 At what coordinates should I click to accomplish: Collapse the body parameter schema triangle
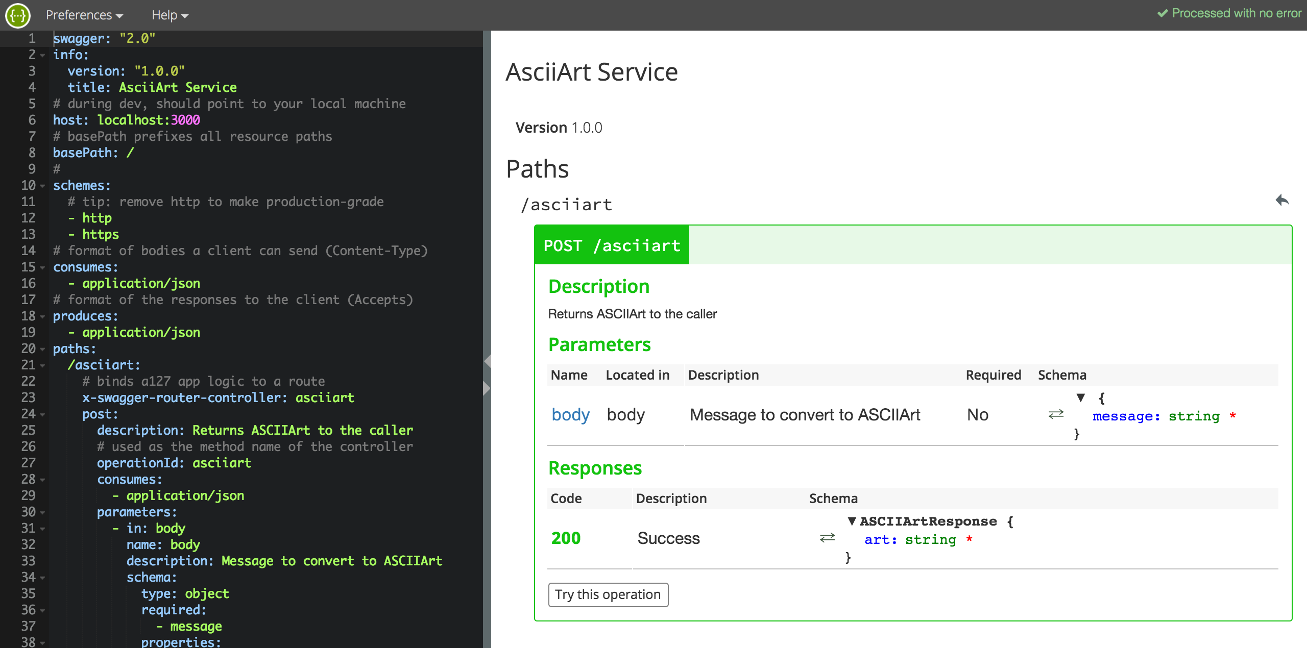pyautogui.click(x=1080, y=397)
